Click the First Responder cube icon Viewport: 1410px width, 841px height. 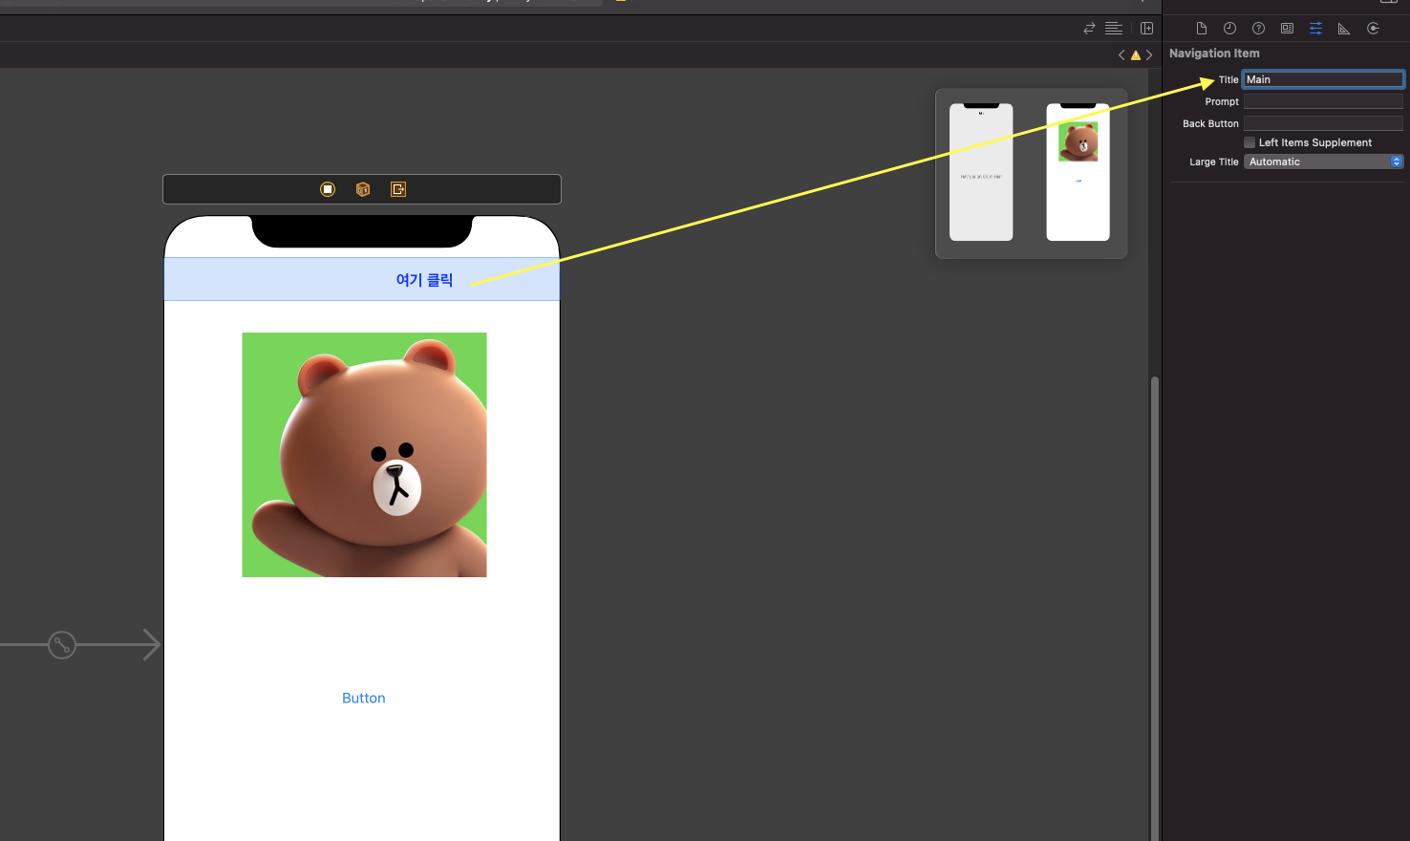click(x=363, y=189)
